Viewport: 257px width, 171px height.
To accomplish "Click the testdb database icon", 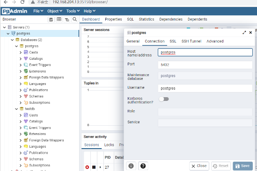I will (x=22, y=109).
